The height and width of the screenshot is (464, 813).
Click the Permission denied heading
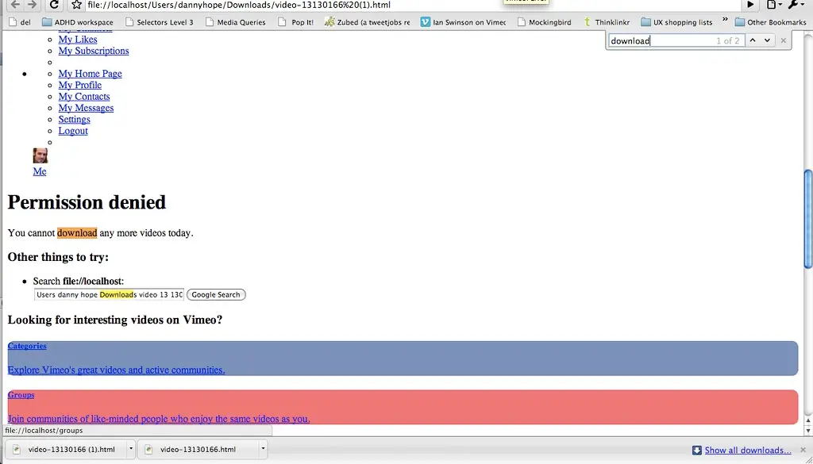[87, 202]
